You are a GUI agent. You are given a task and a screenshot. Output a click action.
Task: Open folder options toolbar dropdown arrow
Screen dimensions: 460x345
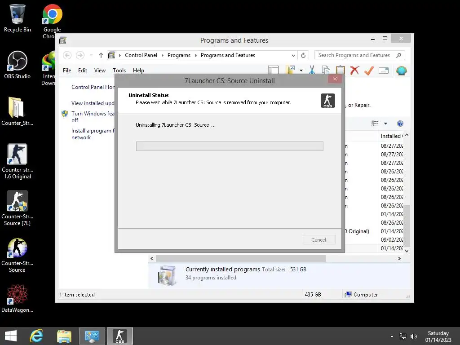(x=301, y=71)
